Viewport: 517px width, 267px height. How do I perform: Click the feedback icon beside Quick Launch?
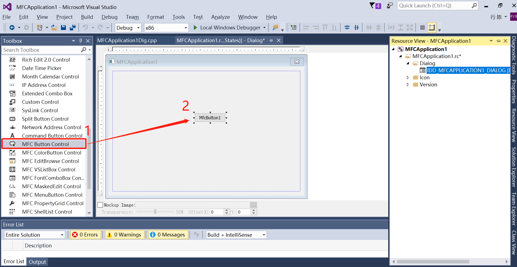click(x=390, y=5)
